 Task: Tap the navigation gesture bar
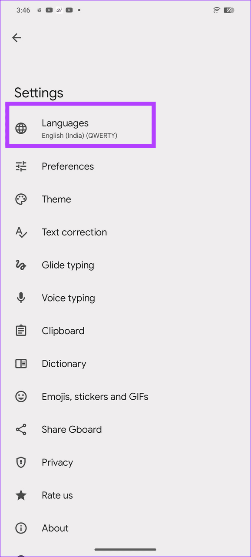coord(125,548)
